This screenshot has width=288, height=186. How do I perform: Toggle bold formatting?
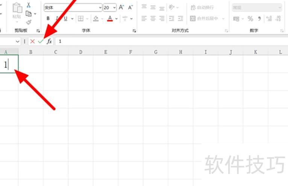click(48, 18)
